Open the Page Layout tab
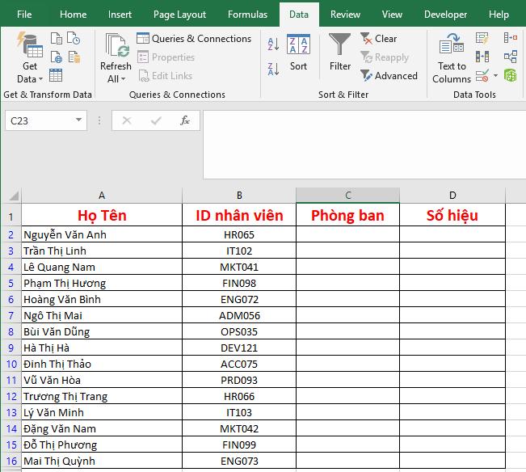526x472 pixels. pos(179,15)
